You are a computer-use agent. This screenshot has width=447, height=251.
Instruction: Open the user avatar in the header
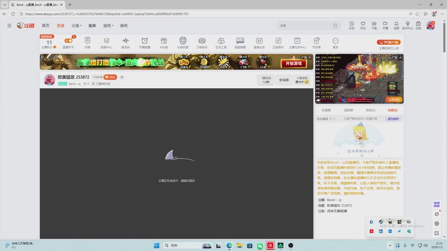(x=431, y=25)
